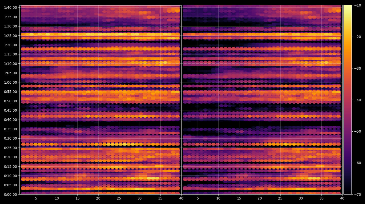Screen dimensions: 365x204
Task: Click the -40 colorbar scale label
Action: coord(358,100)
